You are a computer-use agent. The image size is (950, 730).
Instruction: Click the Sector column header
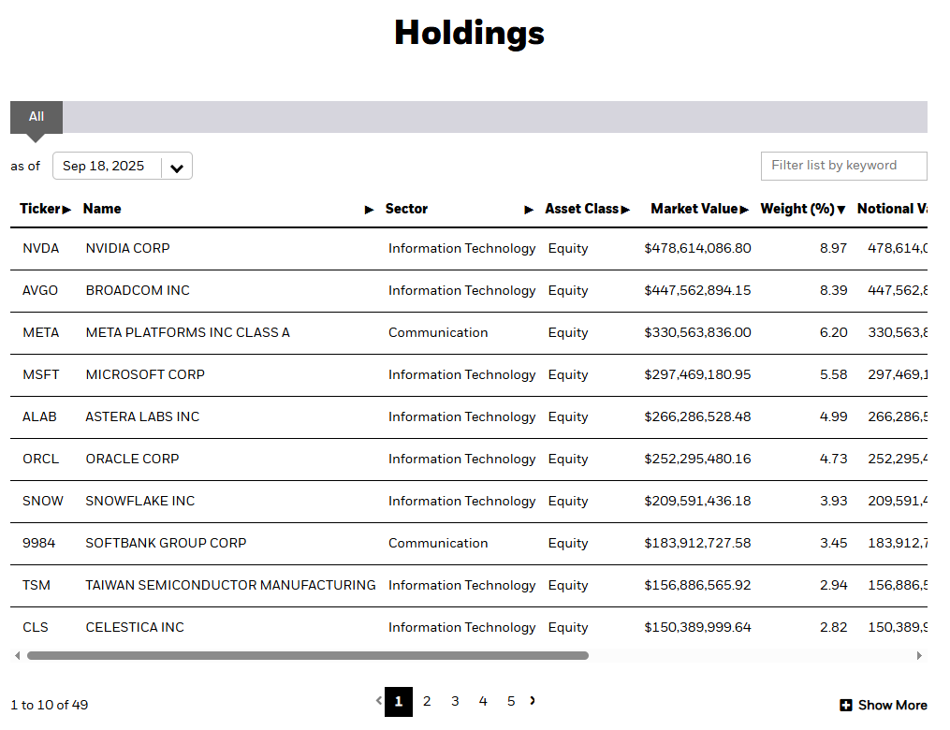point(406,209)
